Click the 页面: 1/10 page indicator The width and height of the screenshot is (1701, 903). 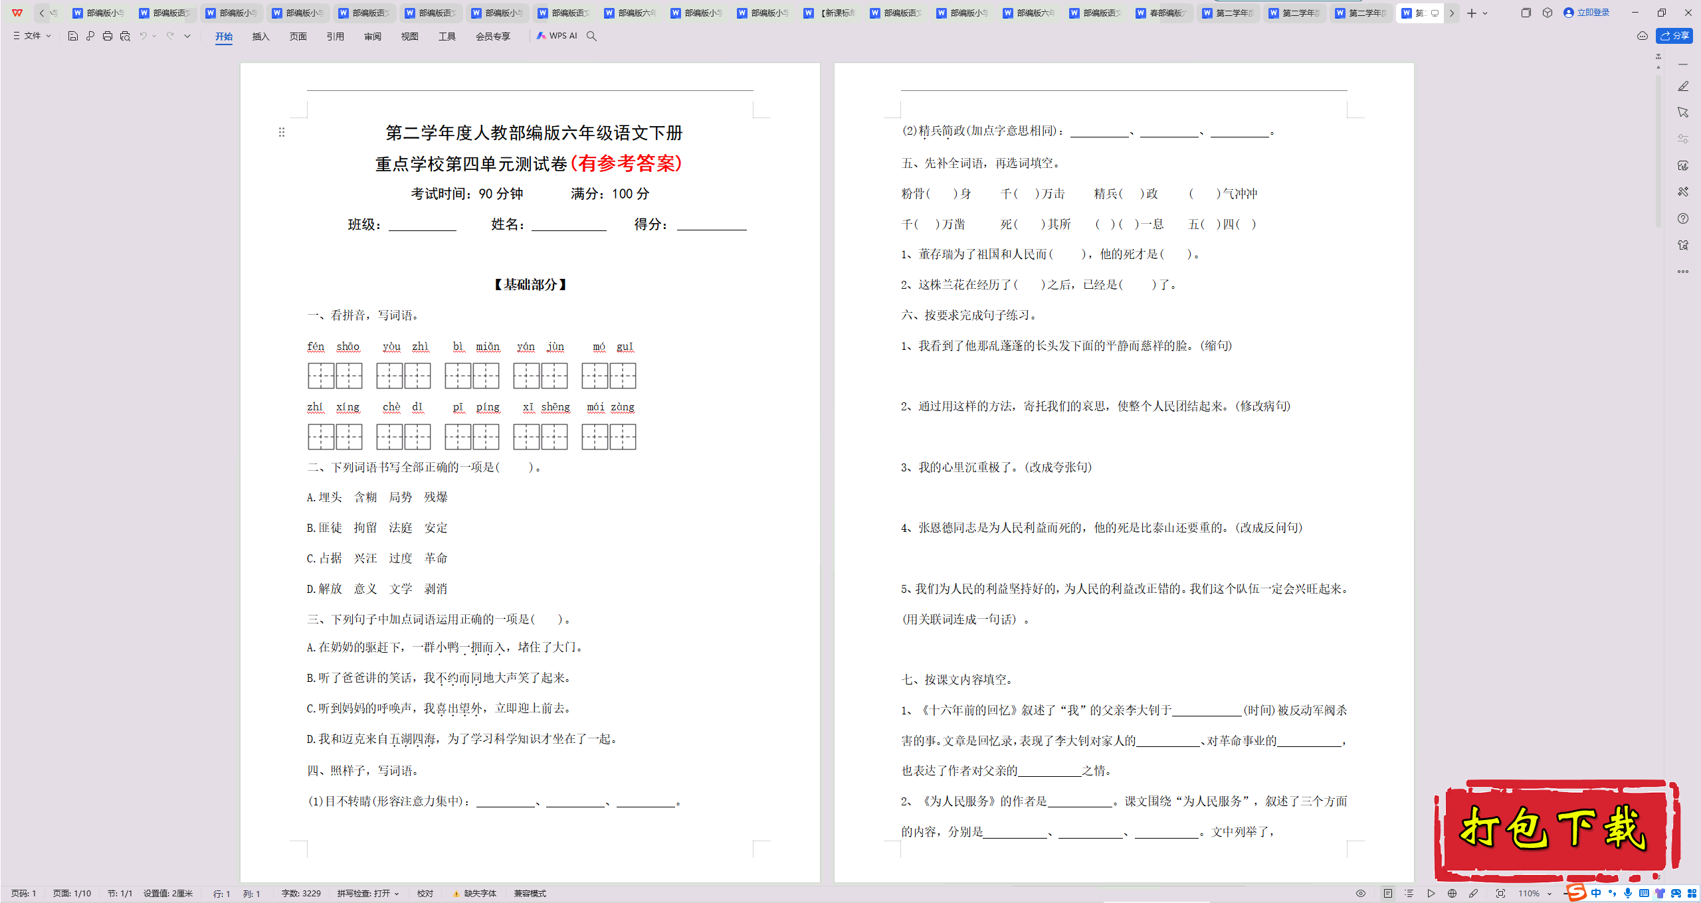tap(72, 894)
